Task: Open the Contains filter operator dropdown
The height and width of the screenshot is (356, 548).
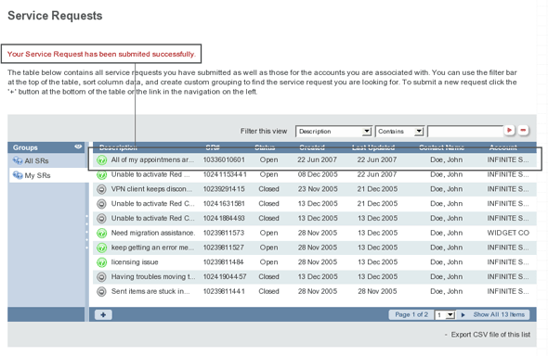Action: (419, 132)
